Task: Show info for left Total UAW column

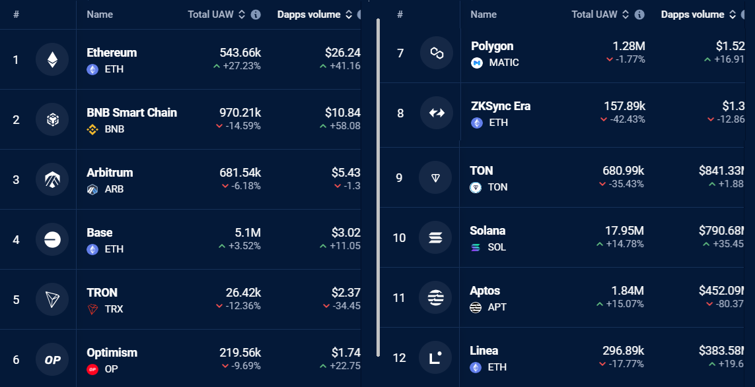Action: [256, 15]
